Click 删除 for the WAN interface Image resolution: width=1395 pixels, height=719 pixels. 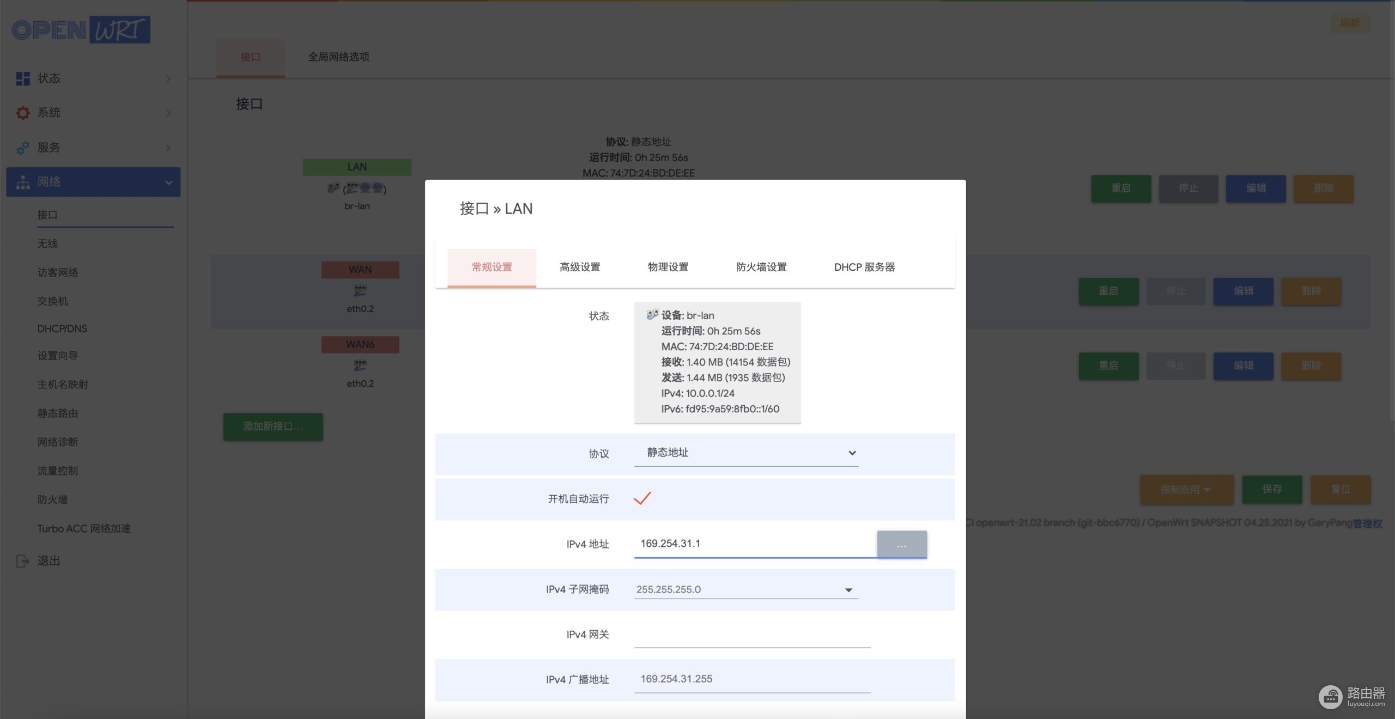click(x=1311, y=291)
